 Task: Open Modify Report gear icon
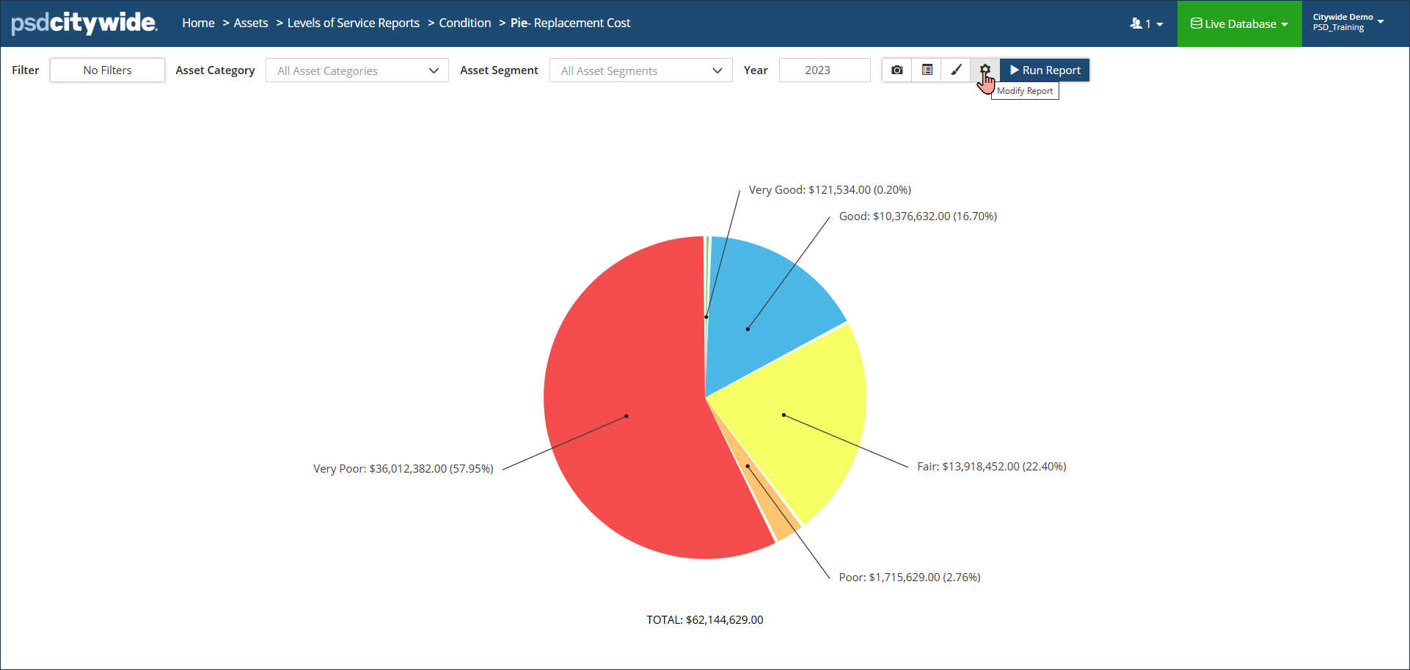[985, 70]
